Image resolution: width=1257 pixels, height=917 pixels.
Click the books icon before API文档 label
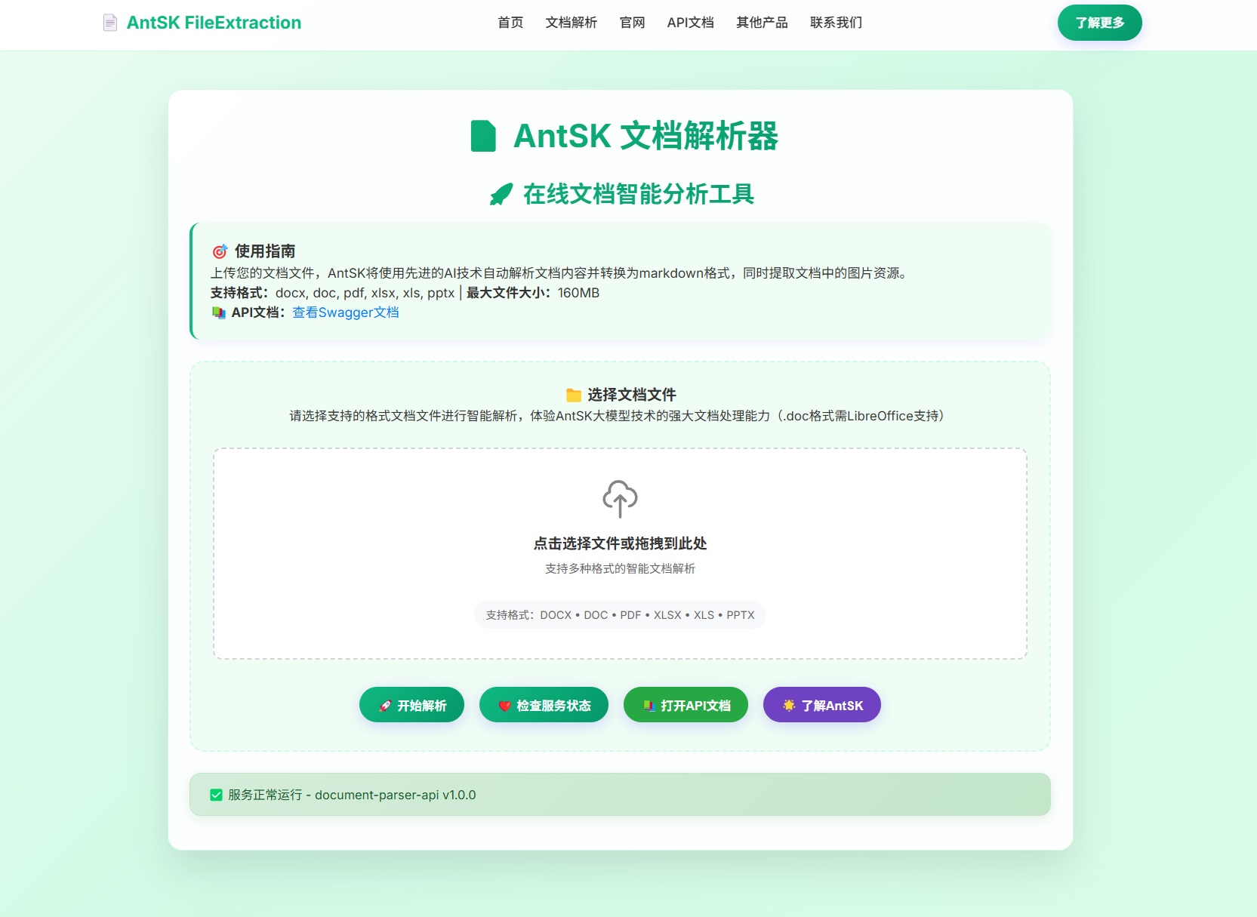point(219,312)
